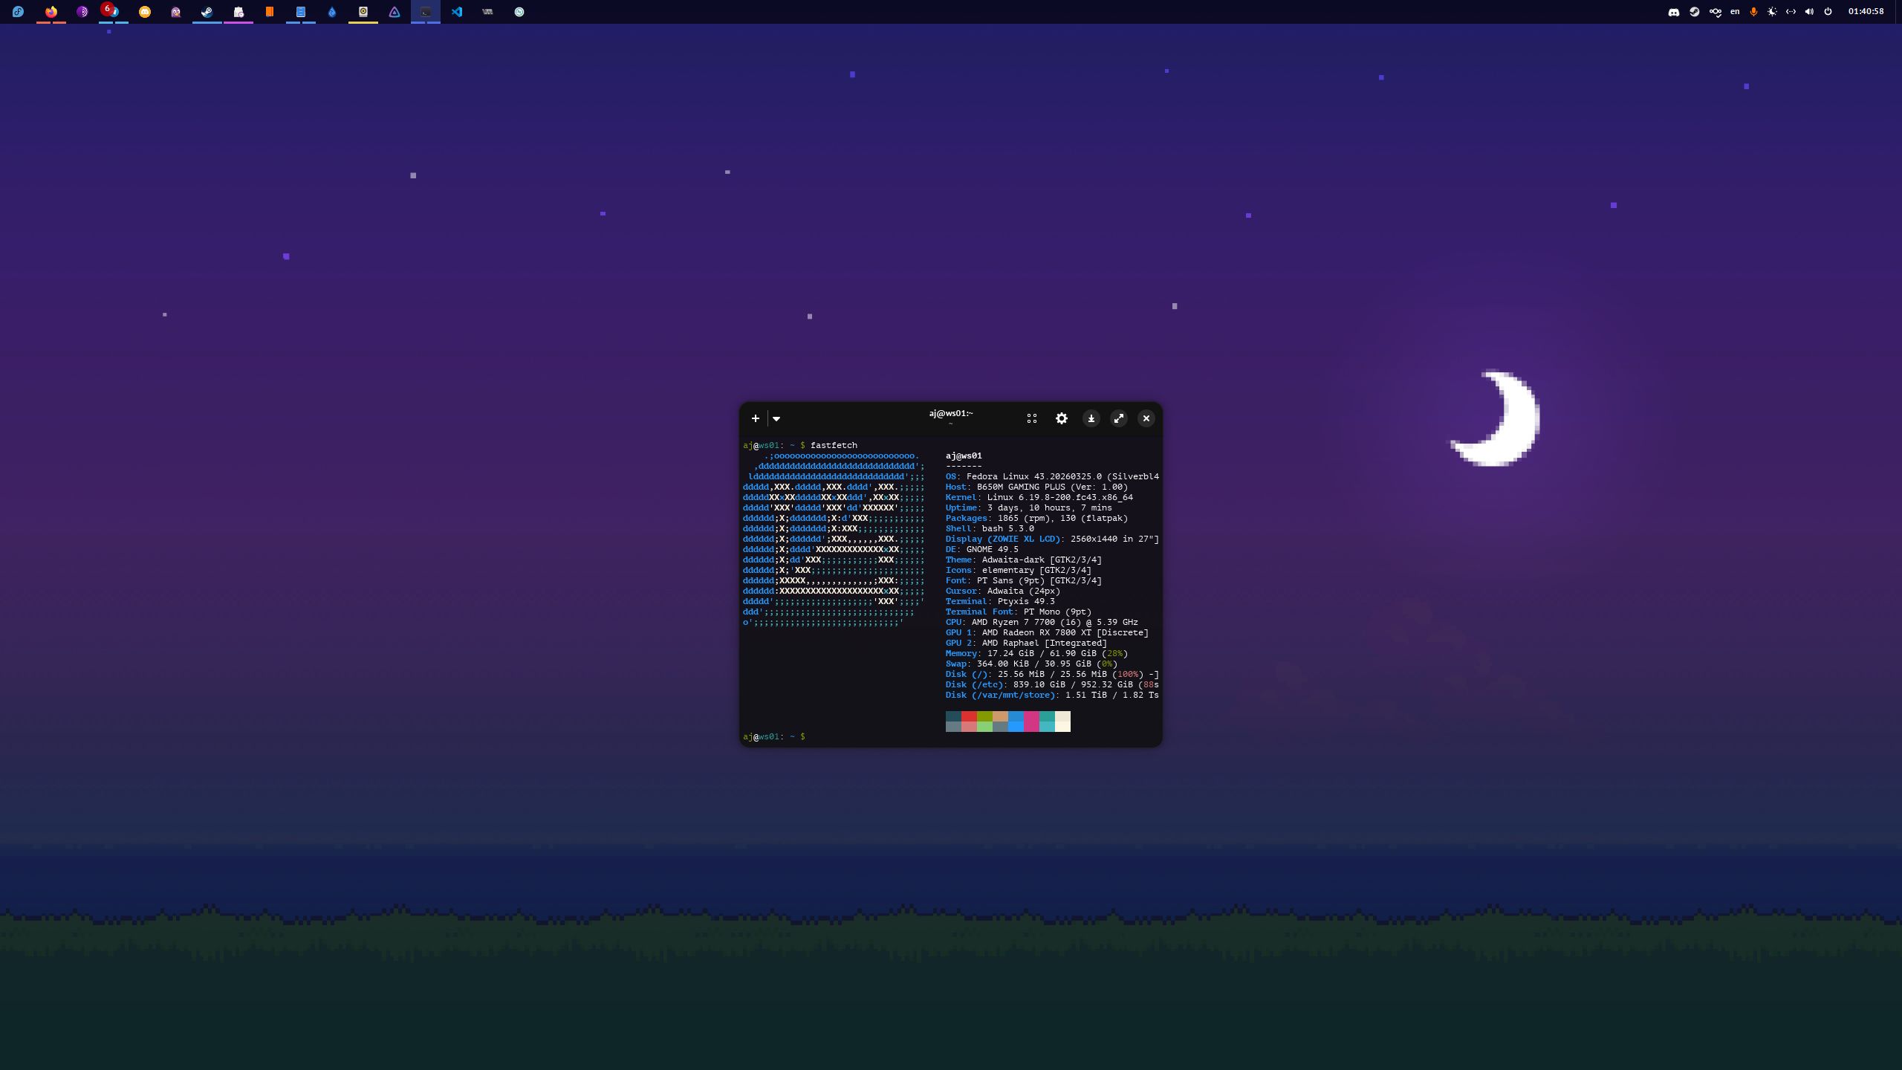1902x1070 pixels.
Task: Click the Telegram icon with 6 badge
Action: coord(113,11)
